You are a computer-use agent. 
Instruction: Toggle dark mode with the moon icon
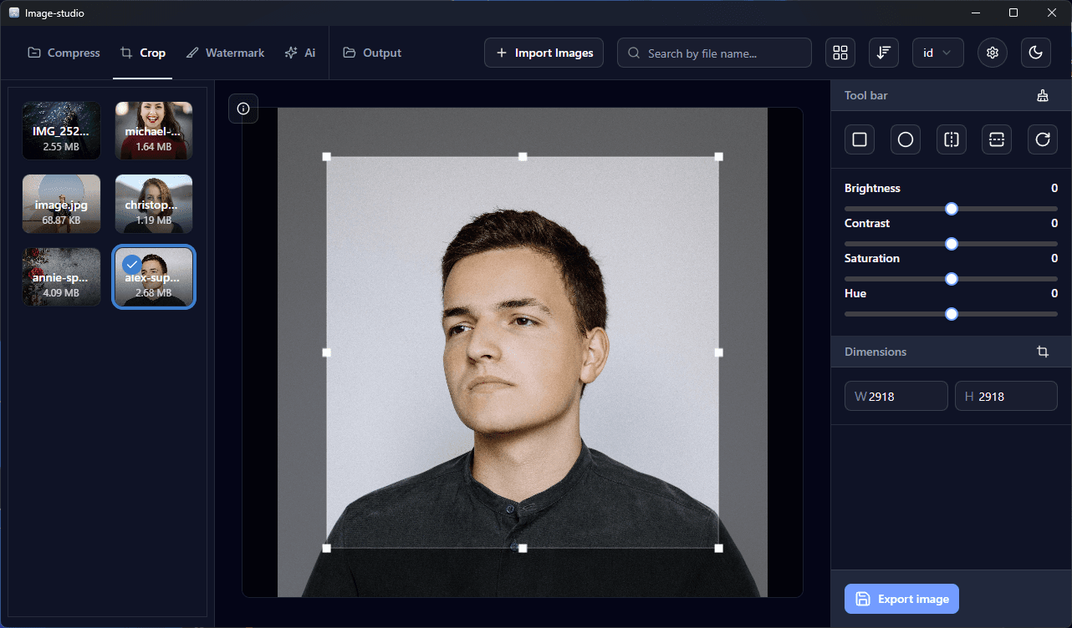click(x=1035, y=53)
